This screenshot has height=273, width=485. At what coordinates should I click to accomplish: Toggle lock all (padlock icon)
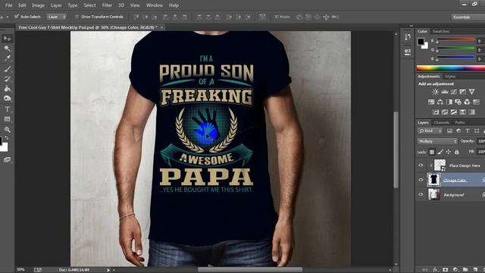(x=456, y=152)
